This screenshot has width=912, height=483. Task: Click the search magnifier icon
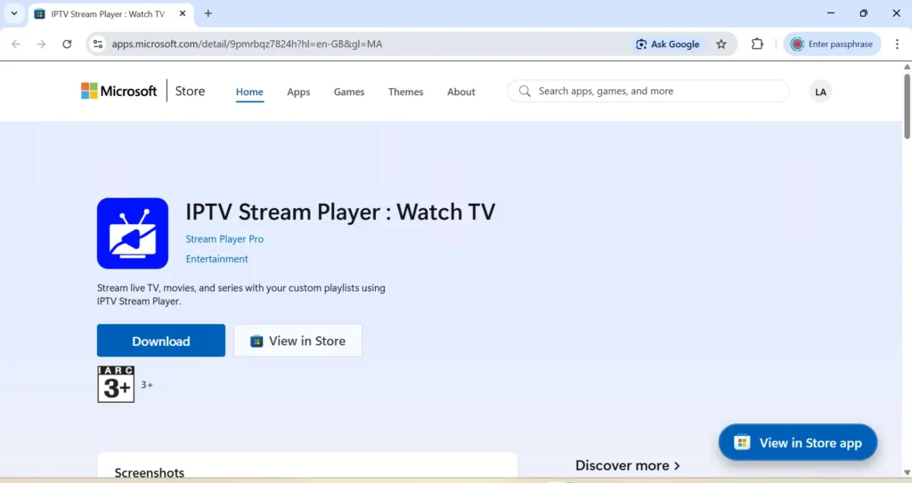525,92
